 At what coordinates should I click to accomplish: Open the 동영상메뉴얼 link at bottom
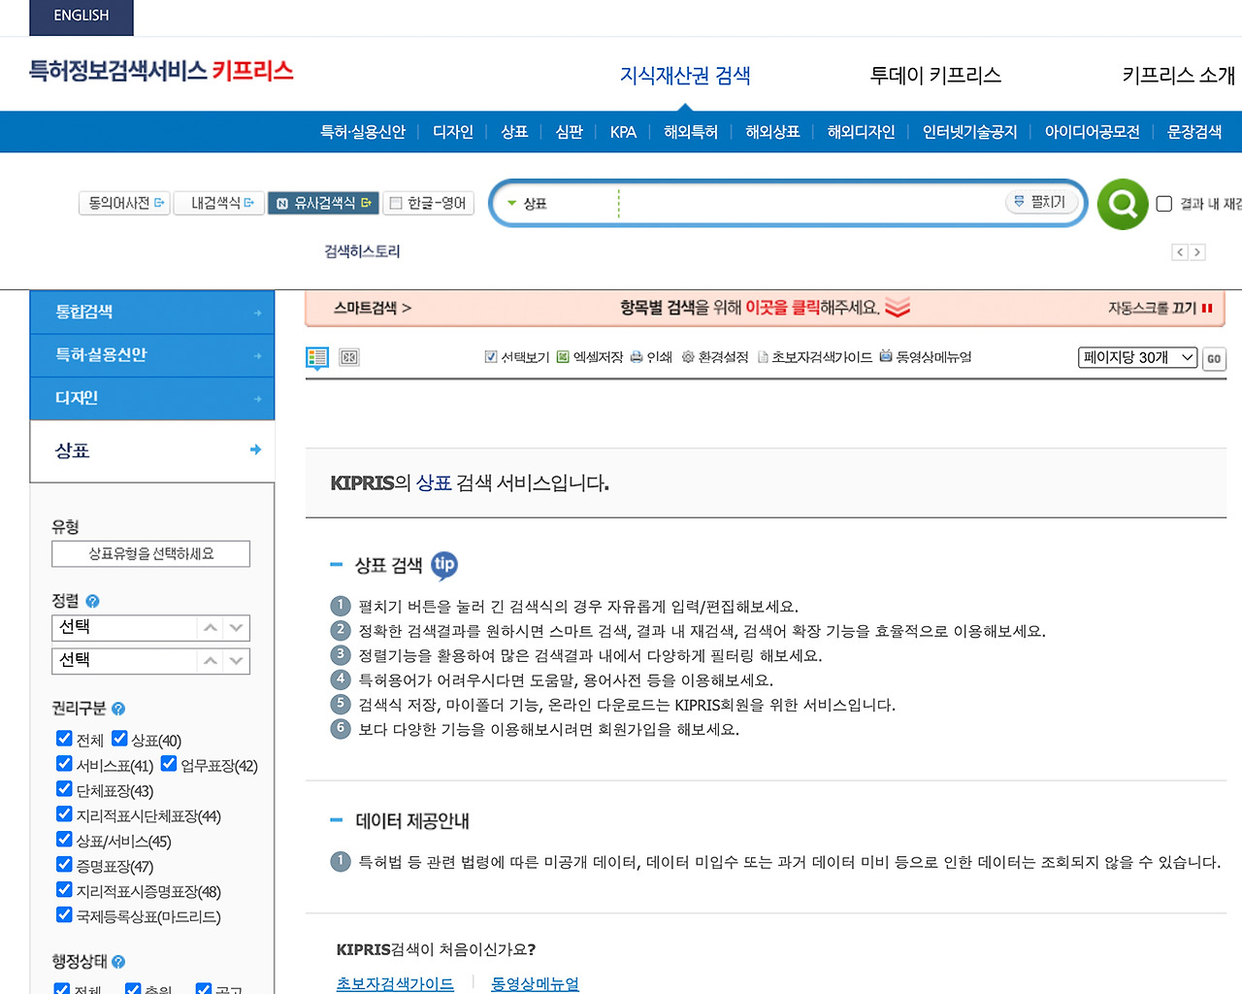[x=535, y=983]
